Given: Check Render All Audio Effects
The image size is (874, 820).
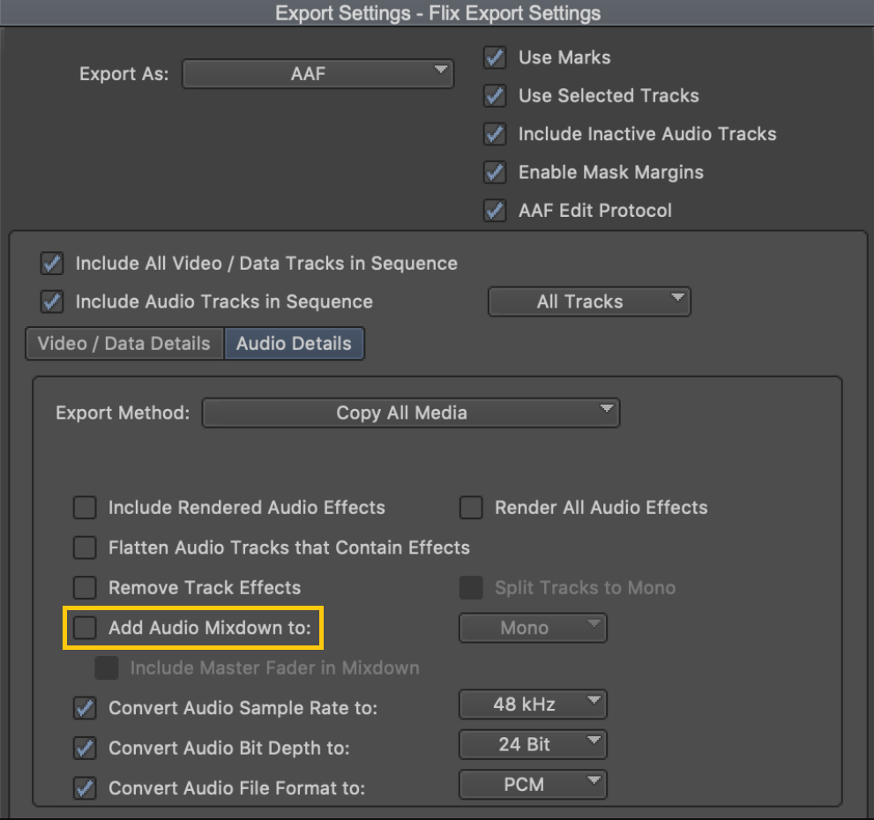Looking at the screenshot, I should (471, 508).
